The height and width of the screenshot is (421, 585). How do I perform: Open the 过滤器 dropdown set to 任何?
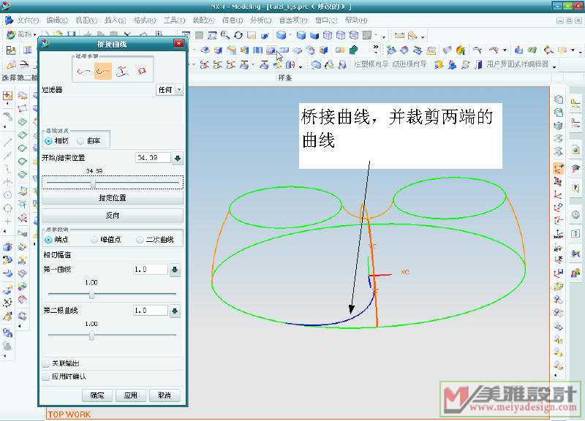(x=170, y=90)
